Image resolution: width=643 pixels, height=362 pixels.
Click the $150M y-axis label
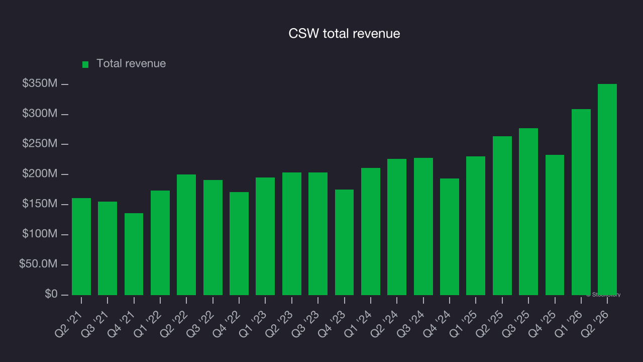[x=40, y=205]
